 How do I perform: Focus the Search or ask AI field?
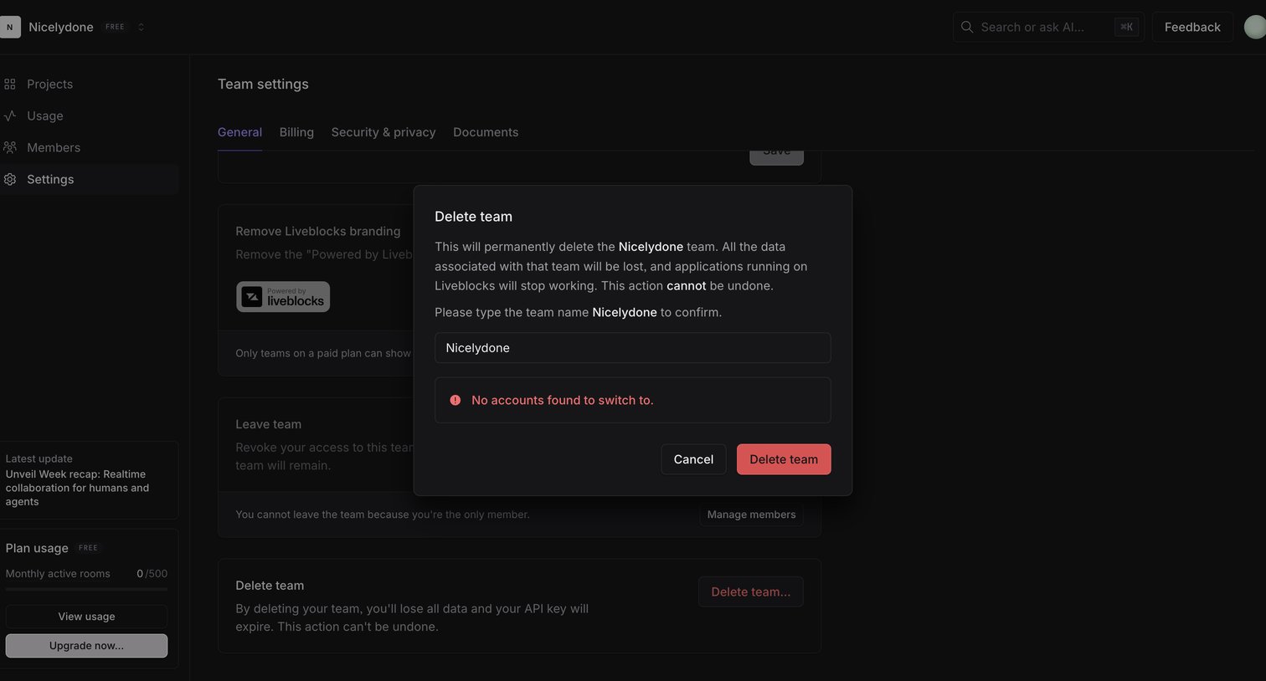pyautogui.click(x=1048, y=27)
